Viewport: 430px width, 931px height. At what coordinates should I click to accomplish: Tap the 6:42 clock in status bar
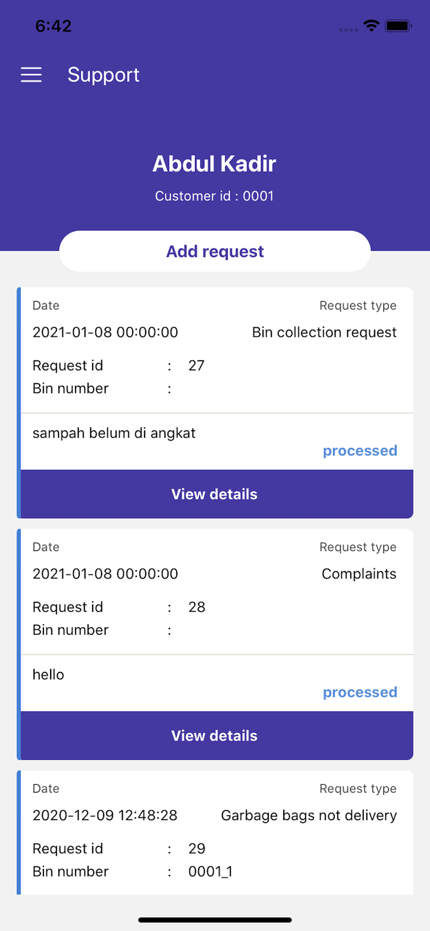tap(54, 26)
